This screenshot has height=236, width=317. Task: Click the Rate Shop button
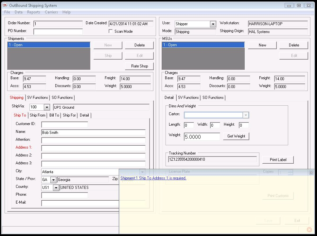coord(139,66)
